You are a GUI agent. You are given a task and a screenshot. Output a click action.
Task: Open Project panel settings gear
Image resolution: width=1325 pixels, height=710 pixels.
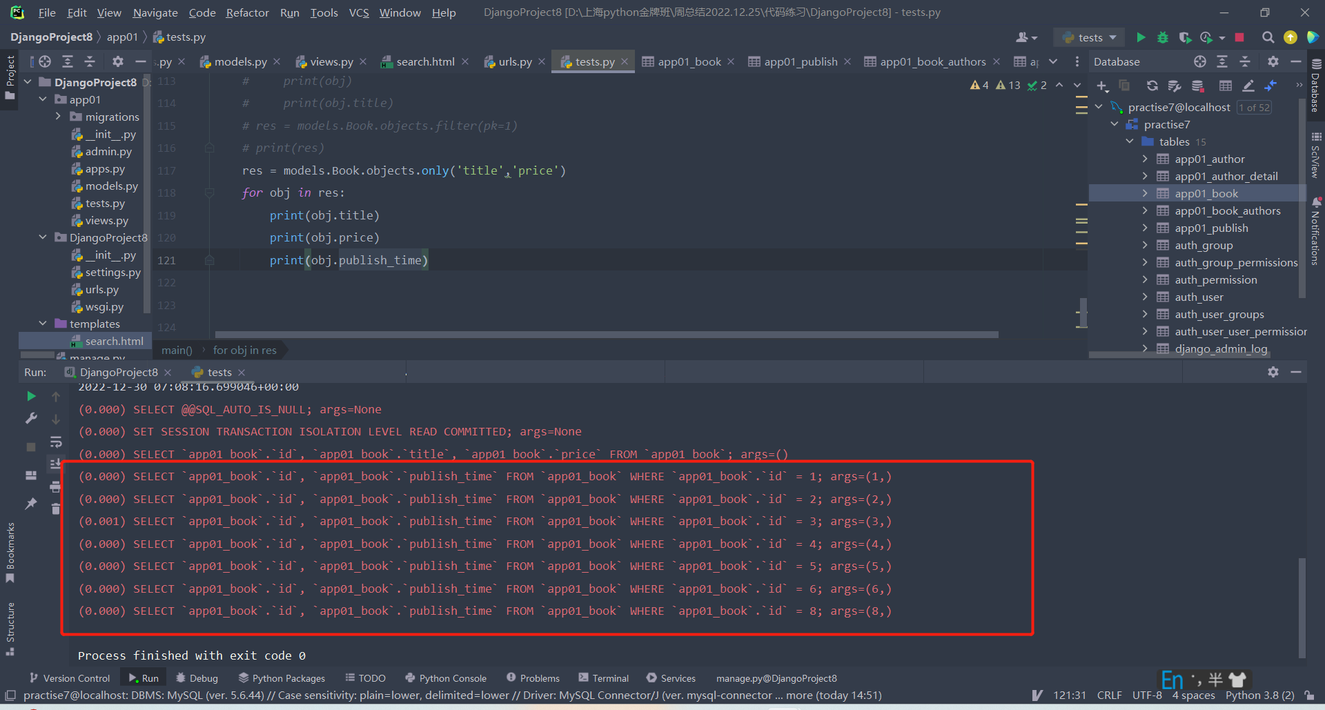click(118, 61)
